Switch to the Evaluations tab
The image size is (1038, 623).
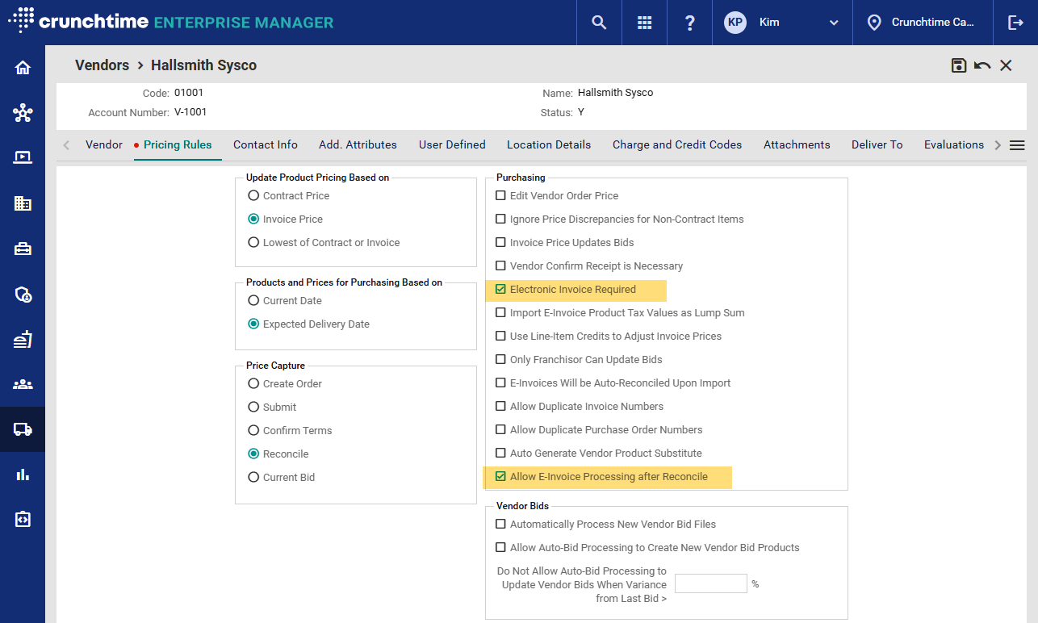(954, 144)
